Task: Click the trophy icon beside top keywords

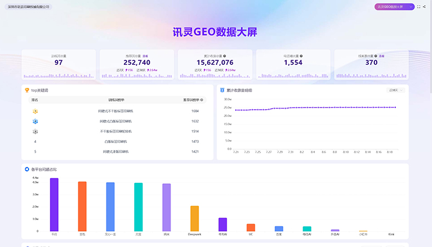Action: (x=27, y=90)
